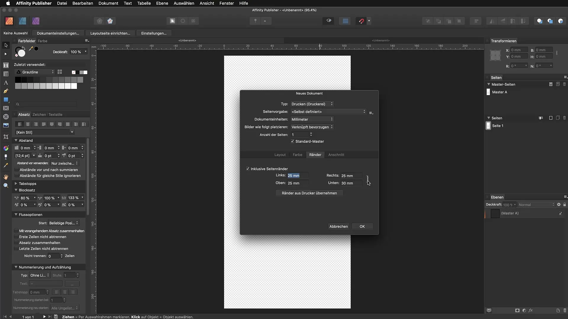Screen dimensions: 568x319
Task: Open Dokumenteinstellungen
Action: click(x=58, y=33)
